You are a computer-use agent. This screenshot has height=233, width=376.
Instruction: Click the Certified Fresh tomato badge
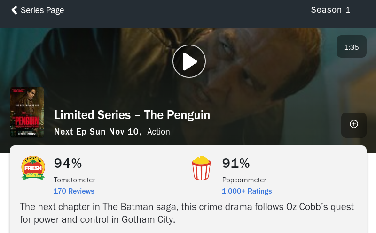tap(33, 168)
